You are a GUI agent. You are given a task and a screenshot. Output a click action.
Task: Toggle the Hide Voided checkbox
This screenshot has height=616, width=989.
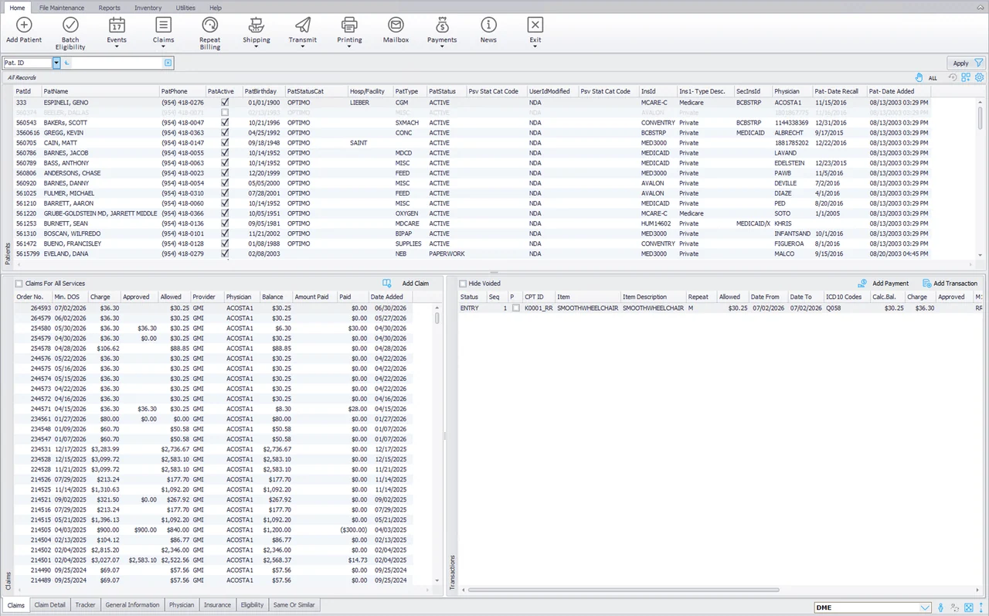[x=463, y=284]
